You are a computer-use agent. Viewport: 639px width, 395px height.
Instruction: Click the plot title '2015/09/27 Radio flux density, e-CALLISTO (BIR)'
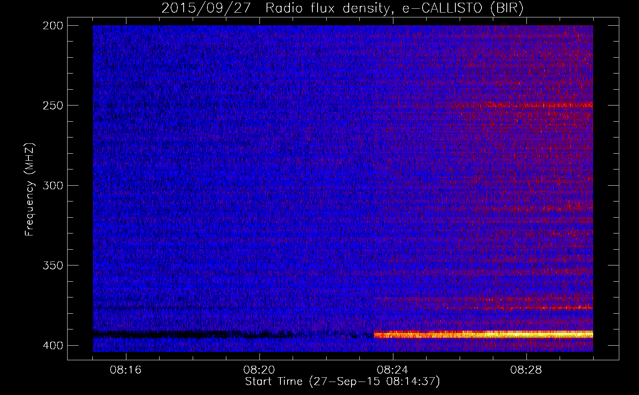coord(342,8)
